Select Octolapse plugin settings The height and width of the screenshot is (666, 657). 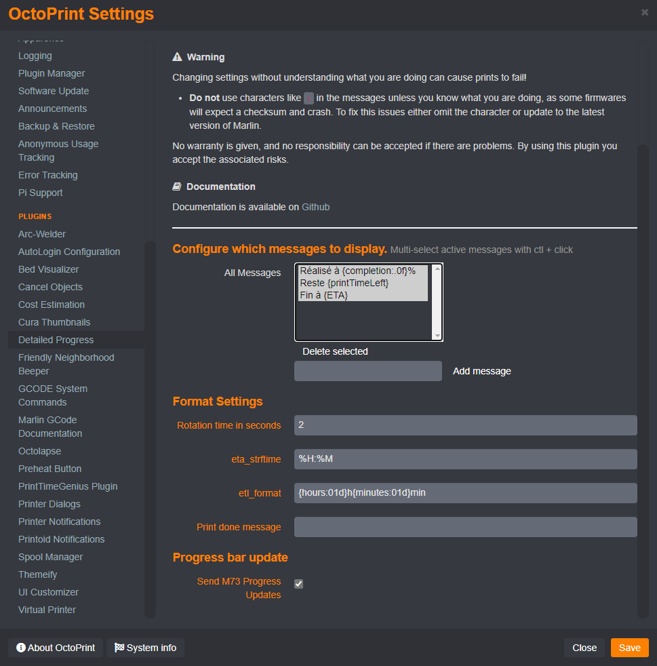pyautogui.click(x=39, y=451)
